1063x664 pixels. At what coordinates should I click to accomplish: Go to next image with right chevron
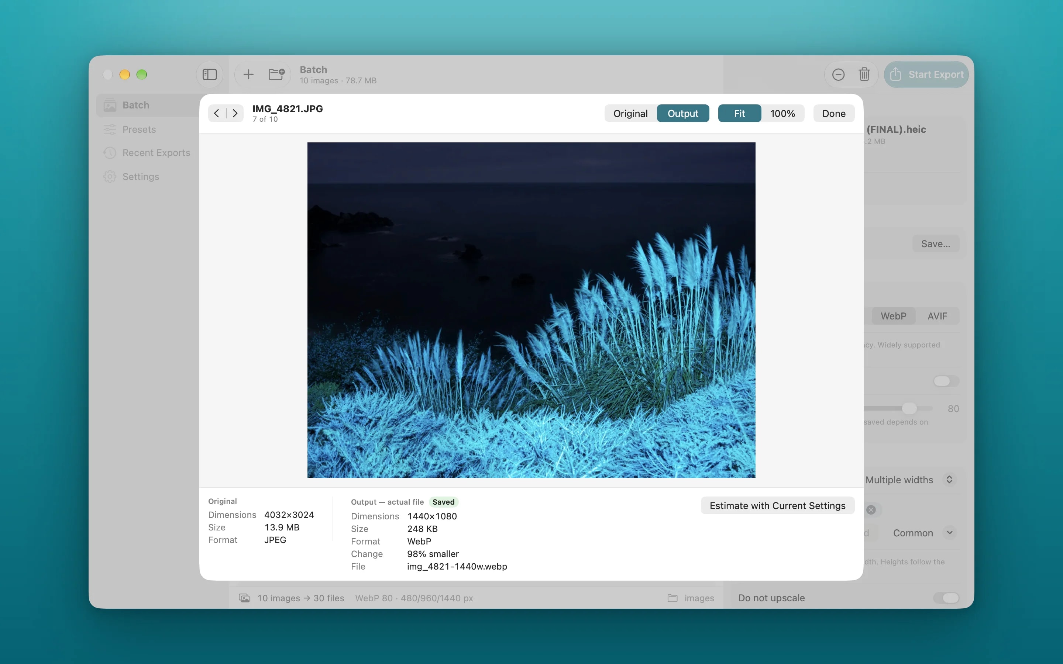click(x=235, y=113)
